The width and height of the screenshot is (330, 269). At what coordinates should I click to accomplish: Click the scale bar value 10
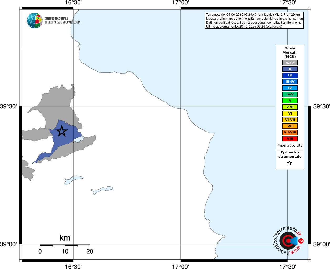pos(65,251)
